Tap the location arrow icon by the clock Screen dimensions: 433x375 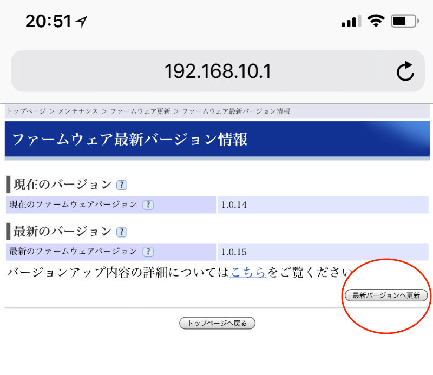[x=82, y=21]
